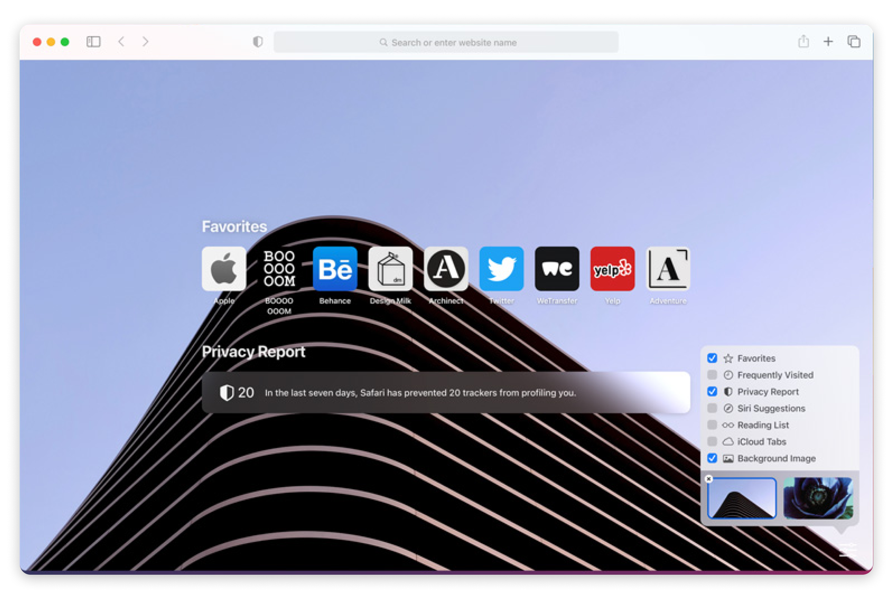This screenshot has height=598, width=893.
Task: Show tab overview icon
Action: pos(854,41)
